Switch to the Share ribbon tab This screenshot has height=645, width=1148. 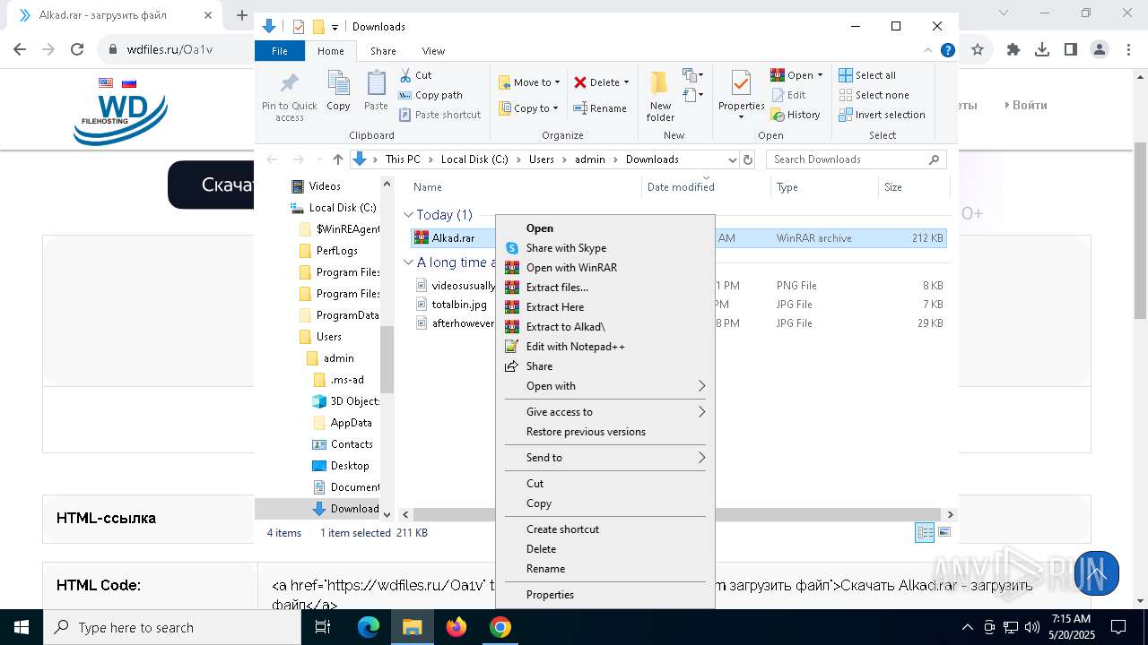(383, 51)
